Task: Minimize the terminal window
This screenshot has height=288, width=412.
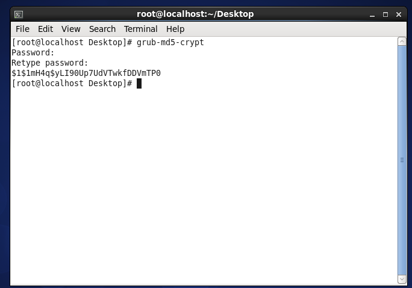Action: point(372,14)
